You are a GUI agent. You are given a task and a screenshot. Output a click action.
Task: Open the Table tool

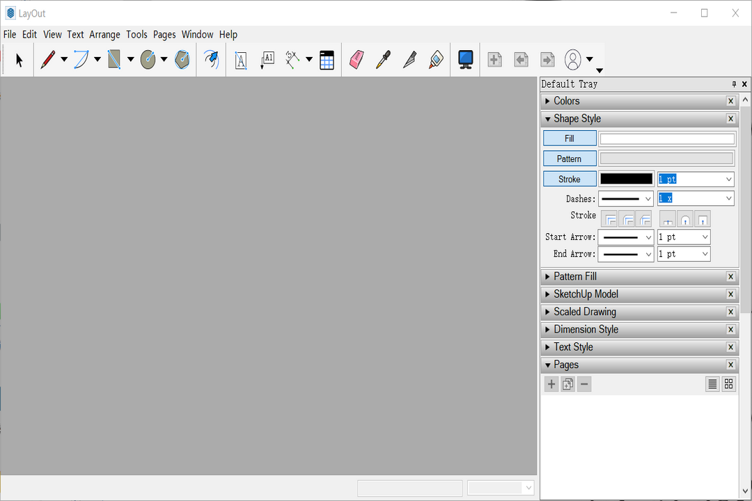pyautogui.click(x=327, y=60)
